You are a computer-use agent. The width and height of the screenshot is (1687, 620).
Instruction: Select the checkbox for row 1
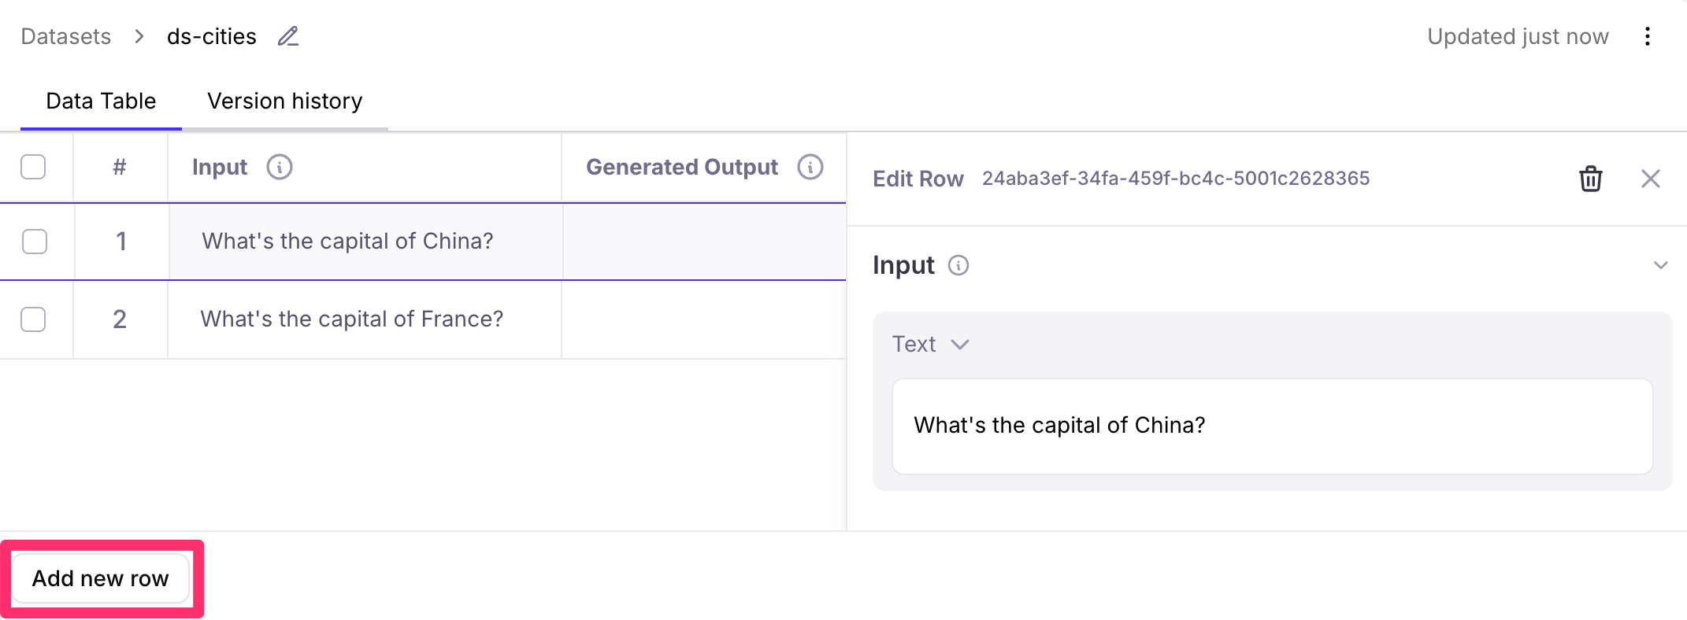click(x=34, y=242)
